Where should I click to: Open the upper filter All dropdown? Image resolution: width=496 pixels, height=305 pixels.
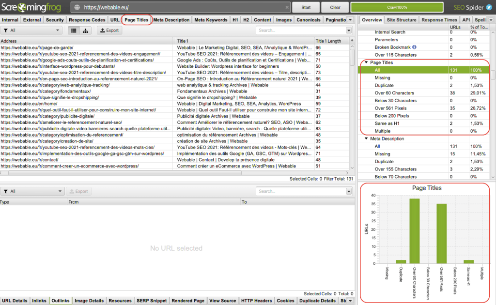31,30
